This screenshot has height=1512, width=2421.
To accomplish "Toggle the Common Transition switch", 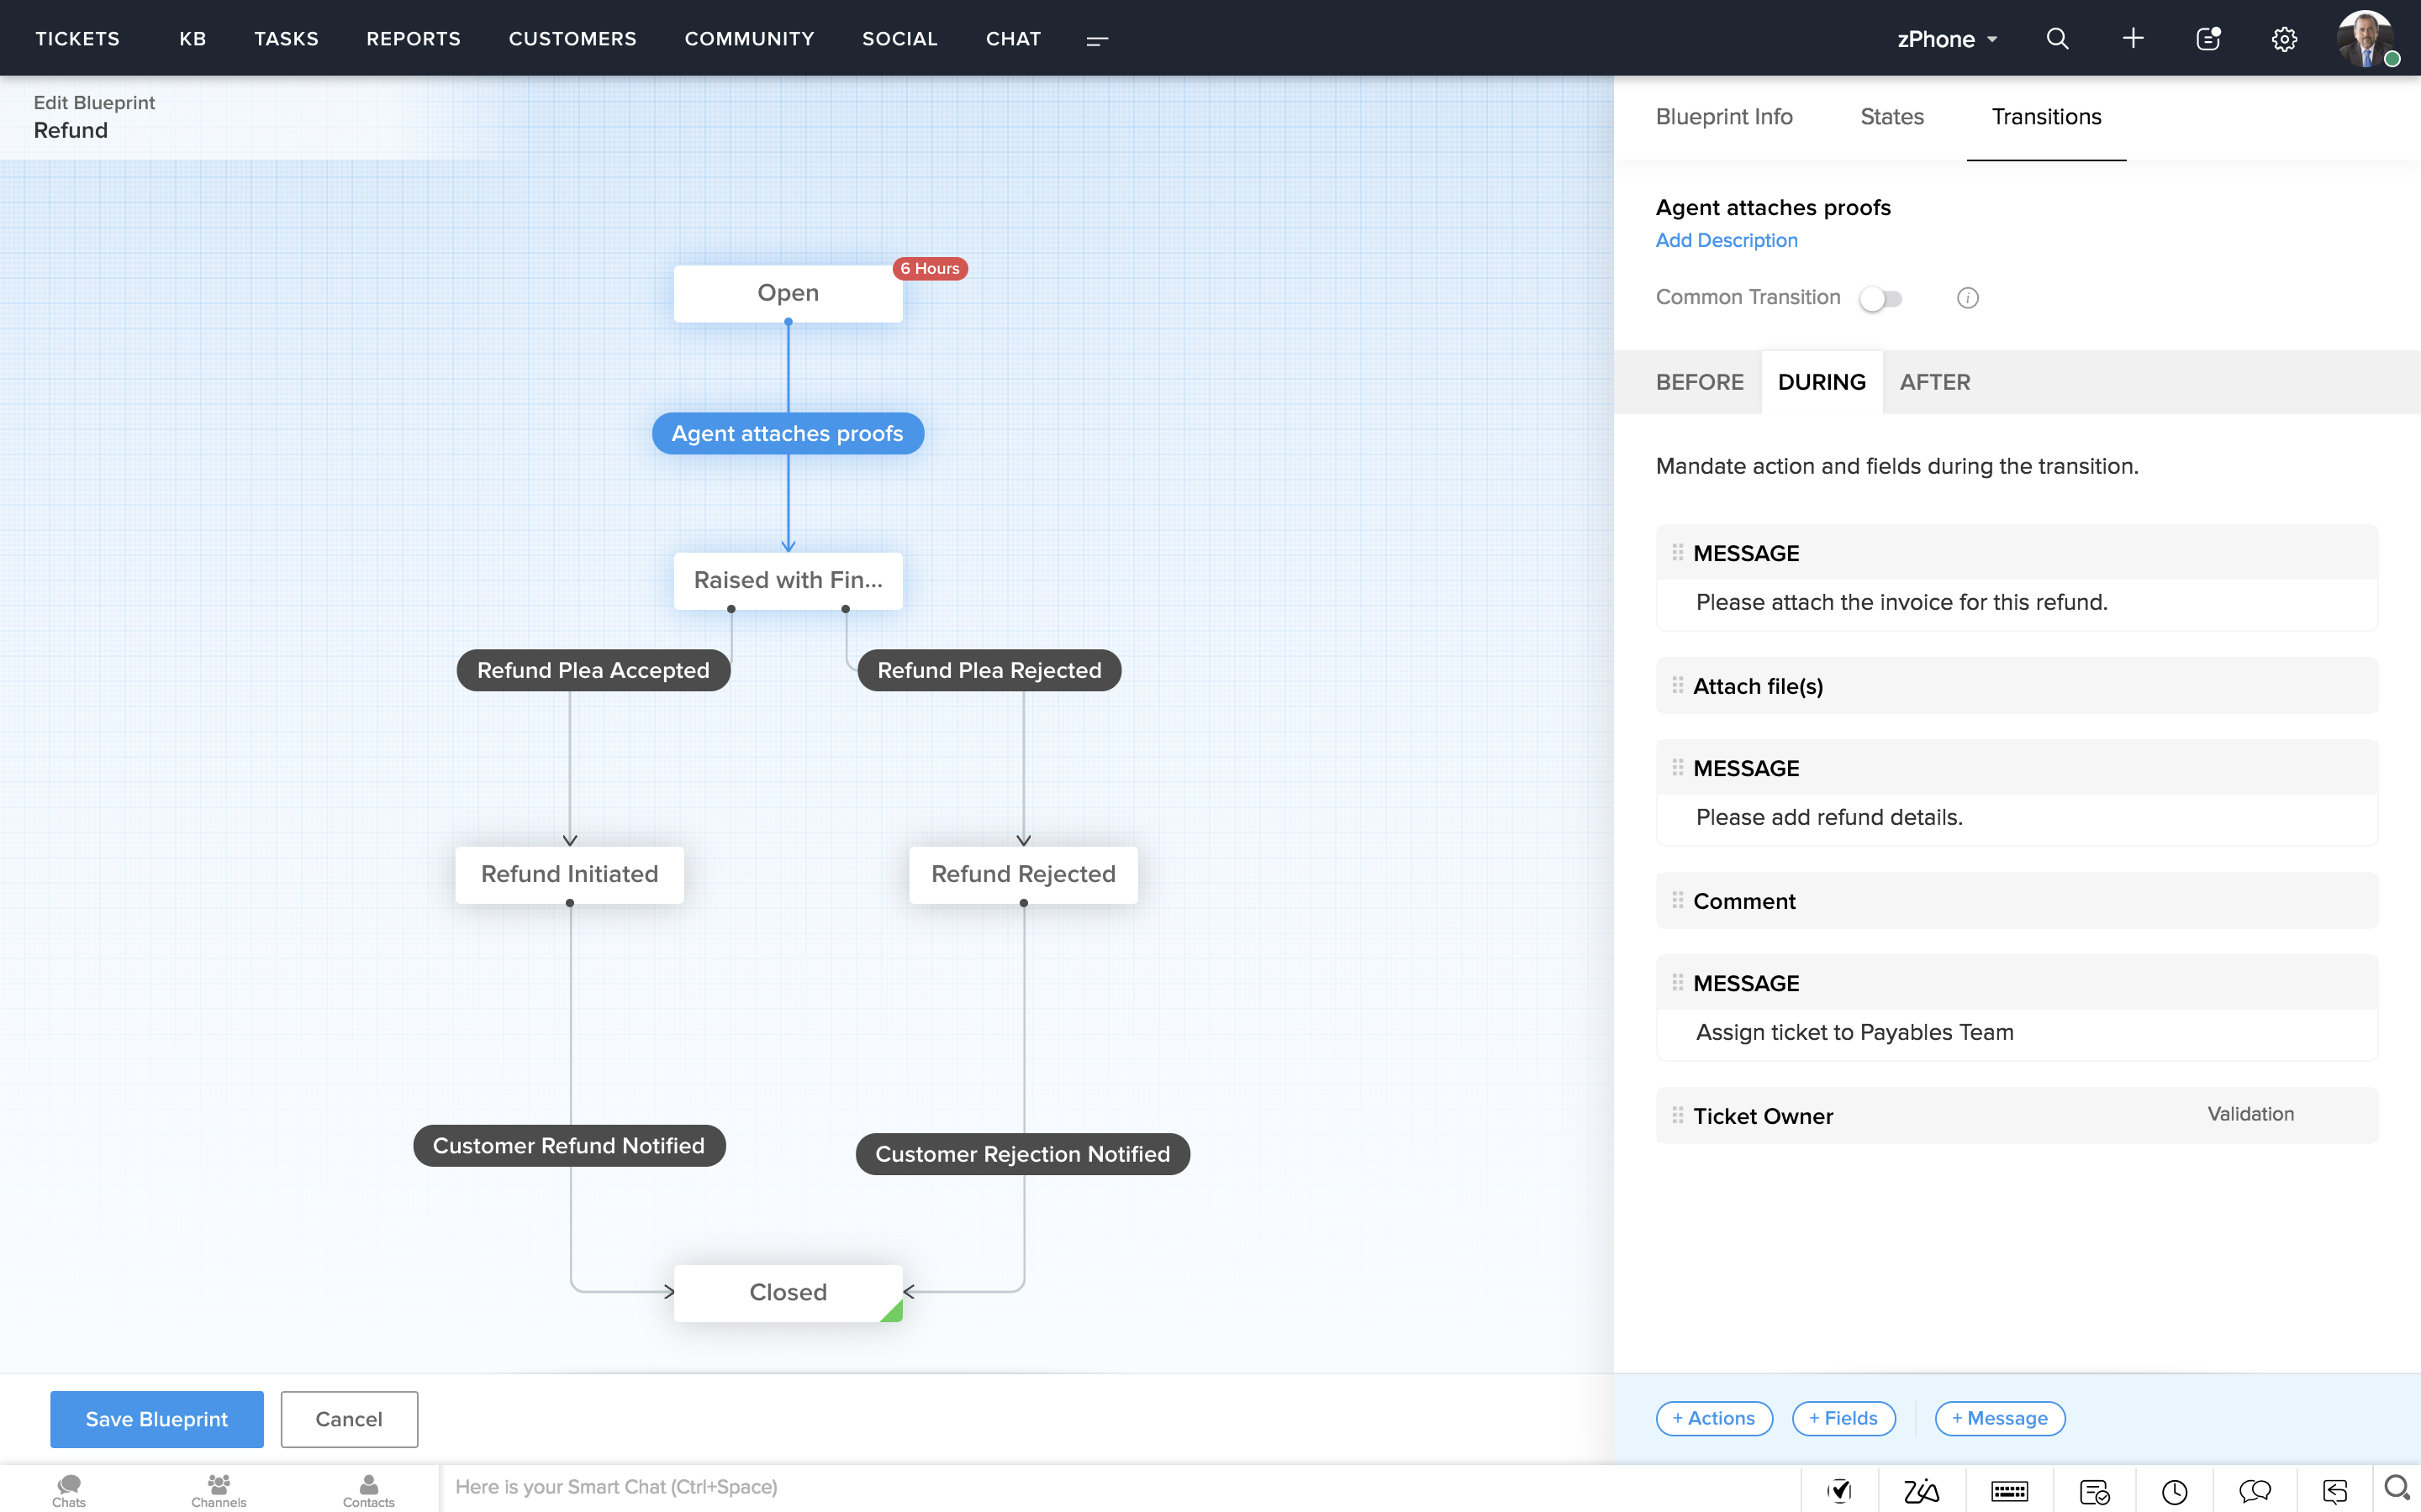I will click(x=1880, y=298).
